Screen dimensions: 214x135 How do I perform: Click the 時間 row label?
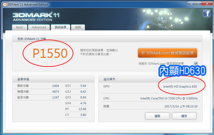[x=106, y=106]
